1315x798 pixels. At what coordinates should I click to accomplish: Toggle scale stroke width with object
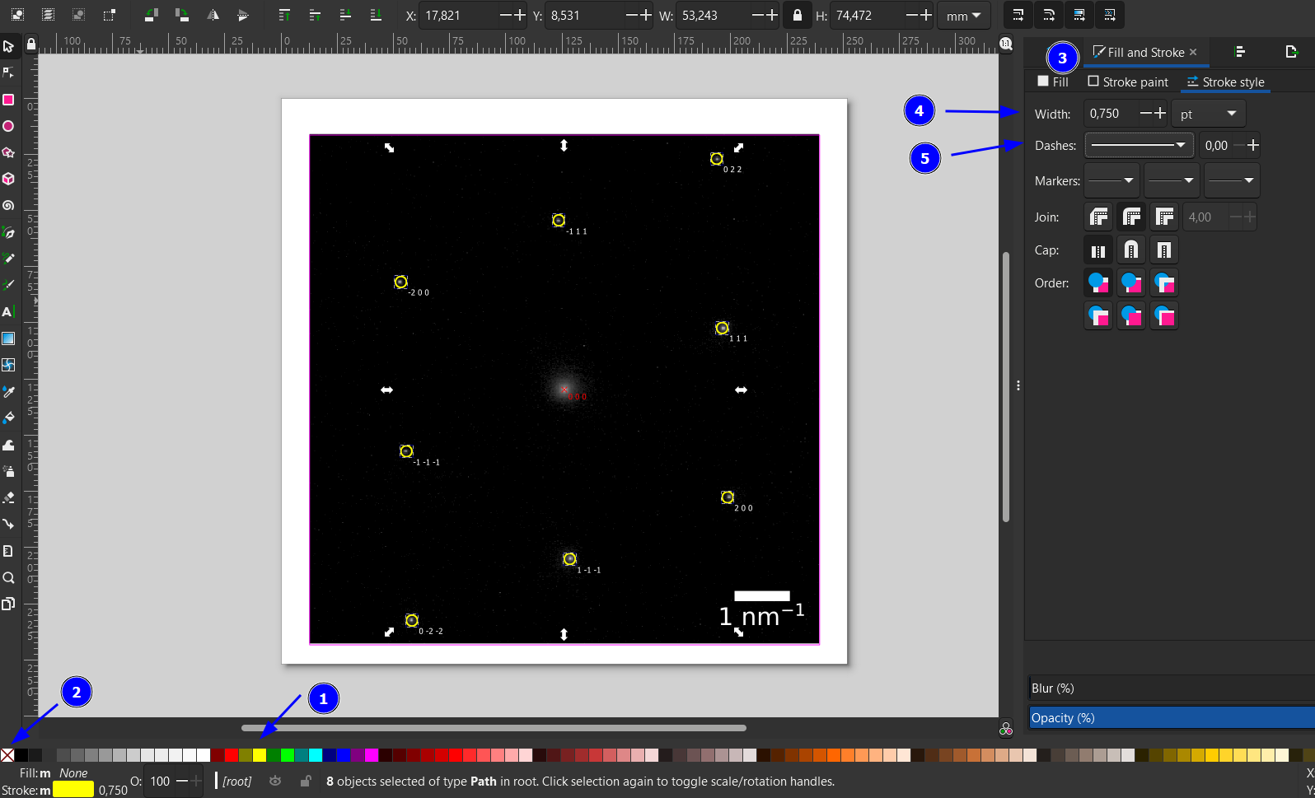[1018, 15]
